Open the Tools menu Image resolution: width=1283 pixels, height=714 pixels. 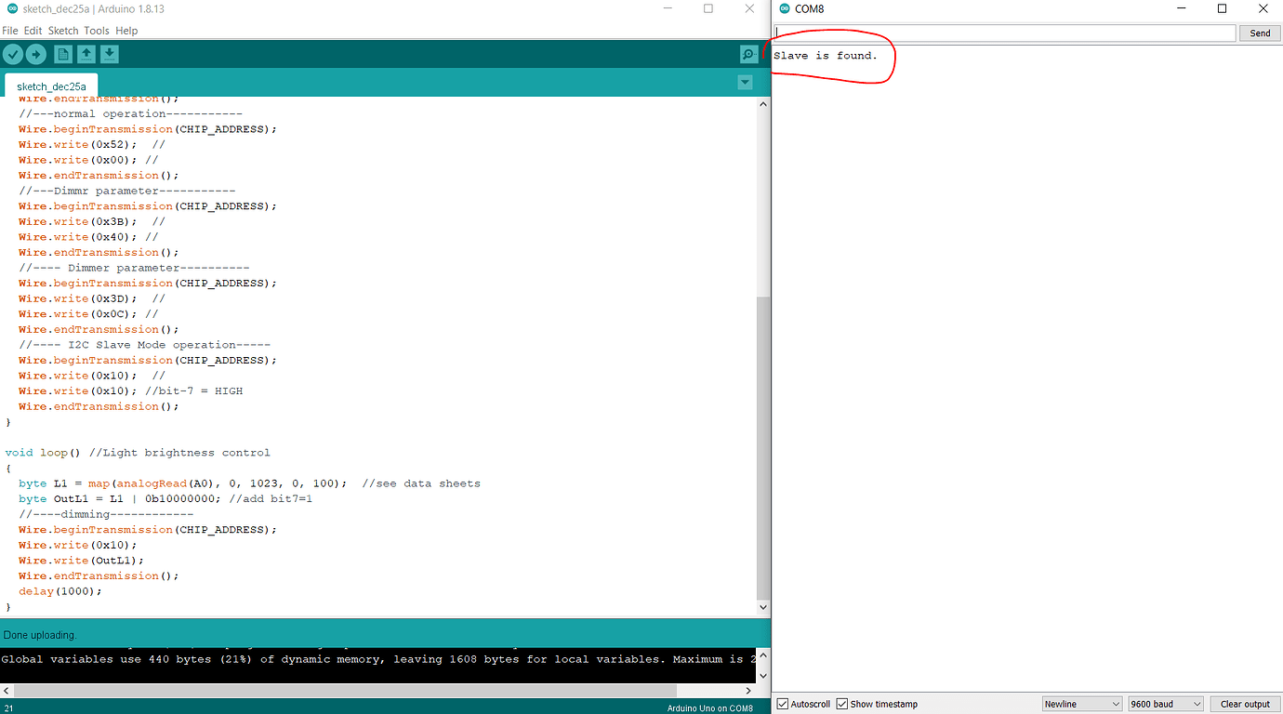[97, 30]
